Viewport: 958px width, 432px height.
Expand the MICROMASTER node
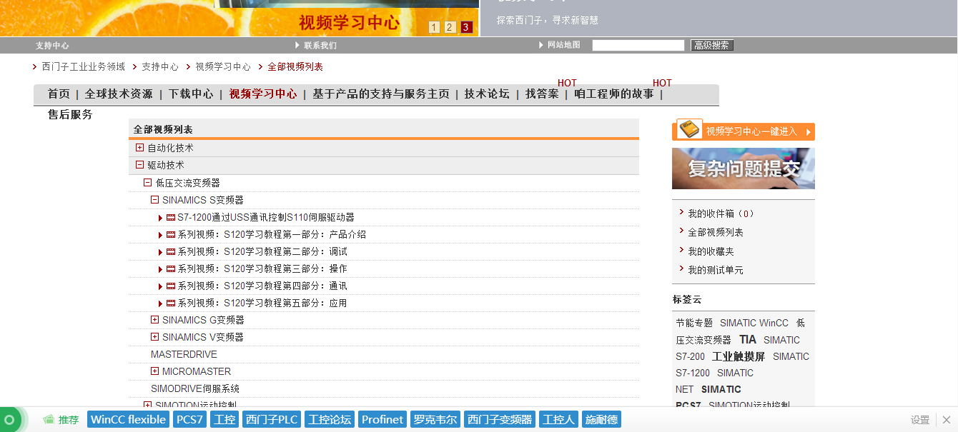154,371
